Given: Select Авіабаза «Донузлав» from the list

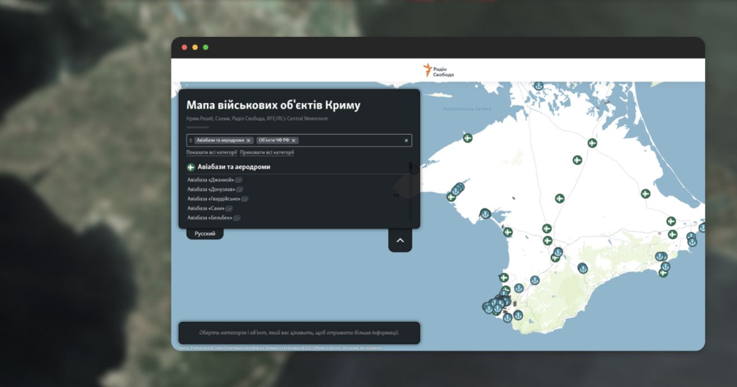Looking at the screenshot, I should pyautogui.click(x=211, y=190).
